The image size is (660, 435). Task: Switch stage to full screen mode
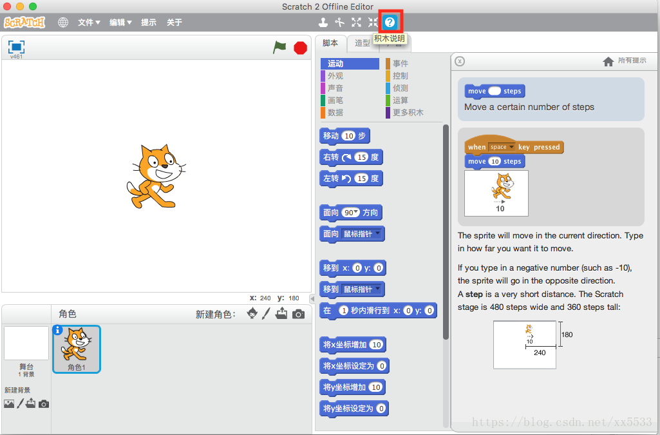click(x=16, y=47)
